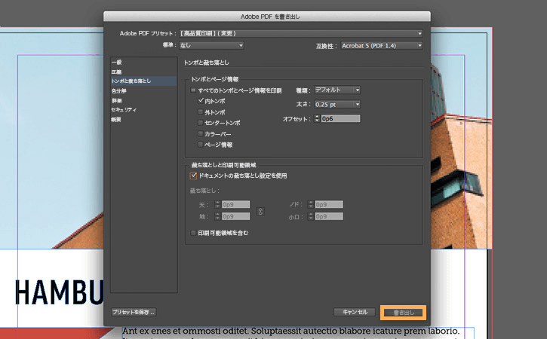This screenshot has height=339, width=547.
Task: Click the 'Ant ex enes' body text in document
Action: click(290, 331)
